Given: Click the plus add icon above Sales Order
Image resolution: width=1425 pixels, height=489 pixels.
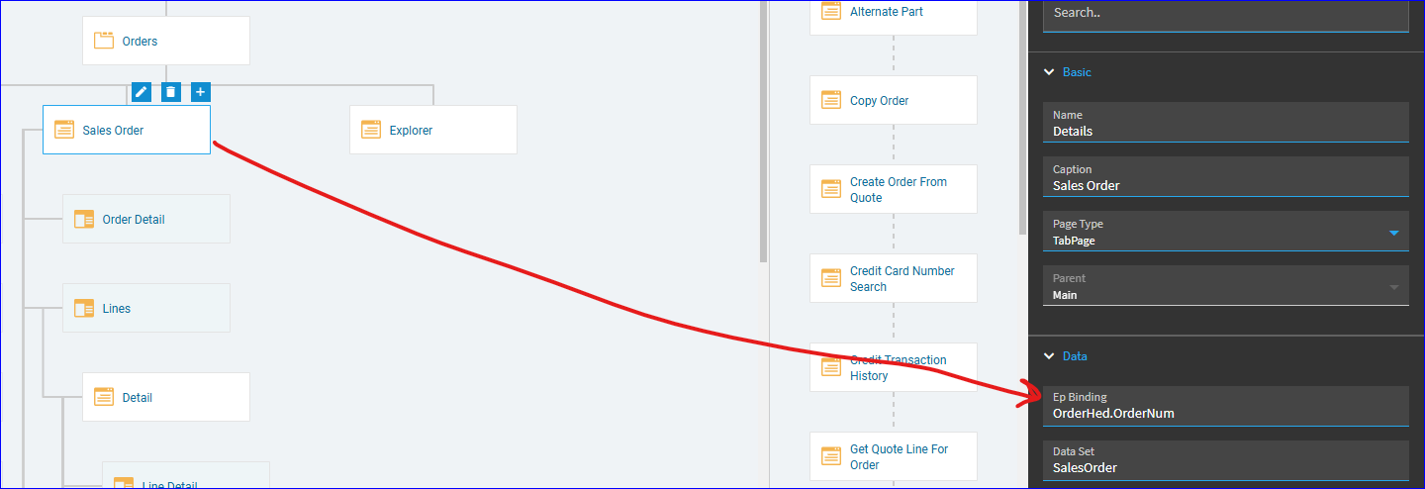Looking at the screenshot, I should point(200,92).
